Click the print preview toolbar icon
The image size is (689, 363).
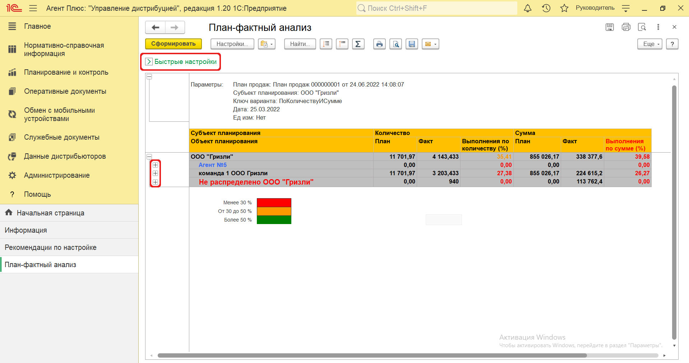pos(396,44)
